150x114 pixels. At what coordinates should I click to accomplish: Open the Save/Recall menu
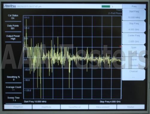click(74, 107)
